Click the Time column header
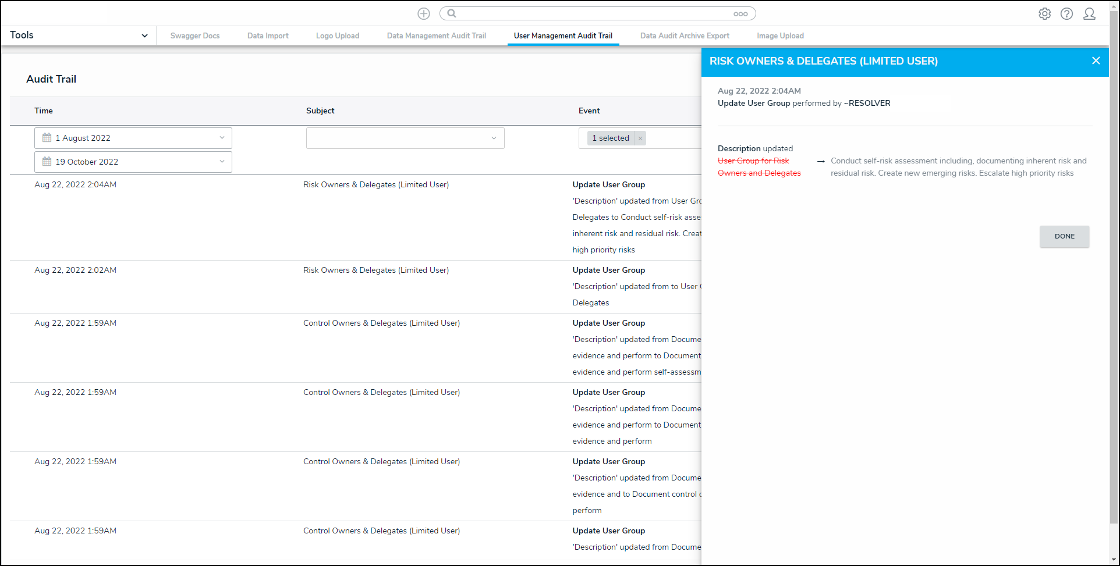The image size is (1120, 566). coord(44,111)
